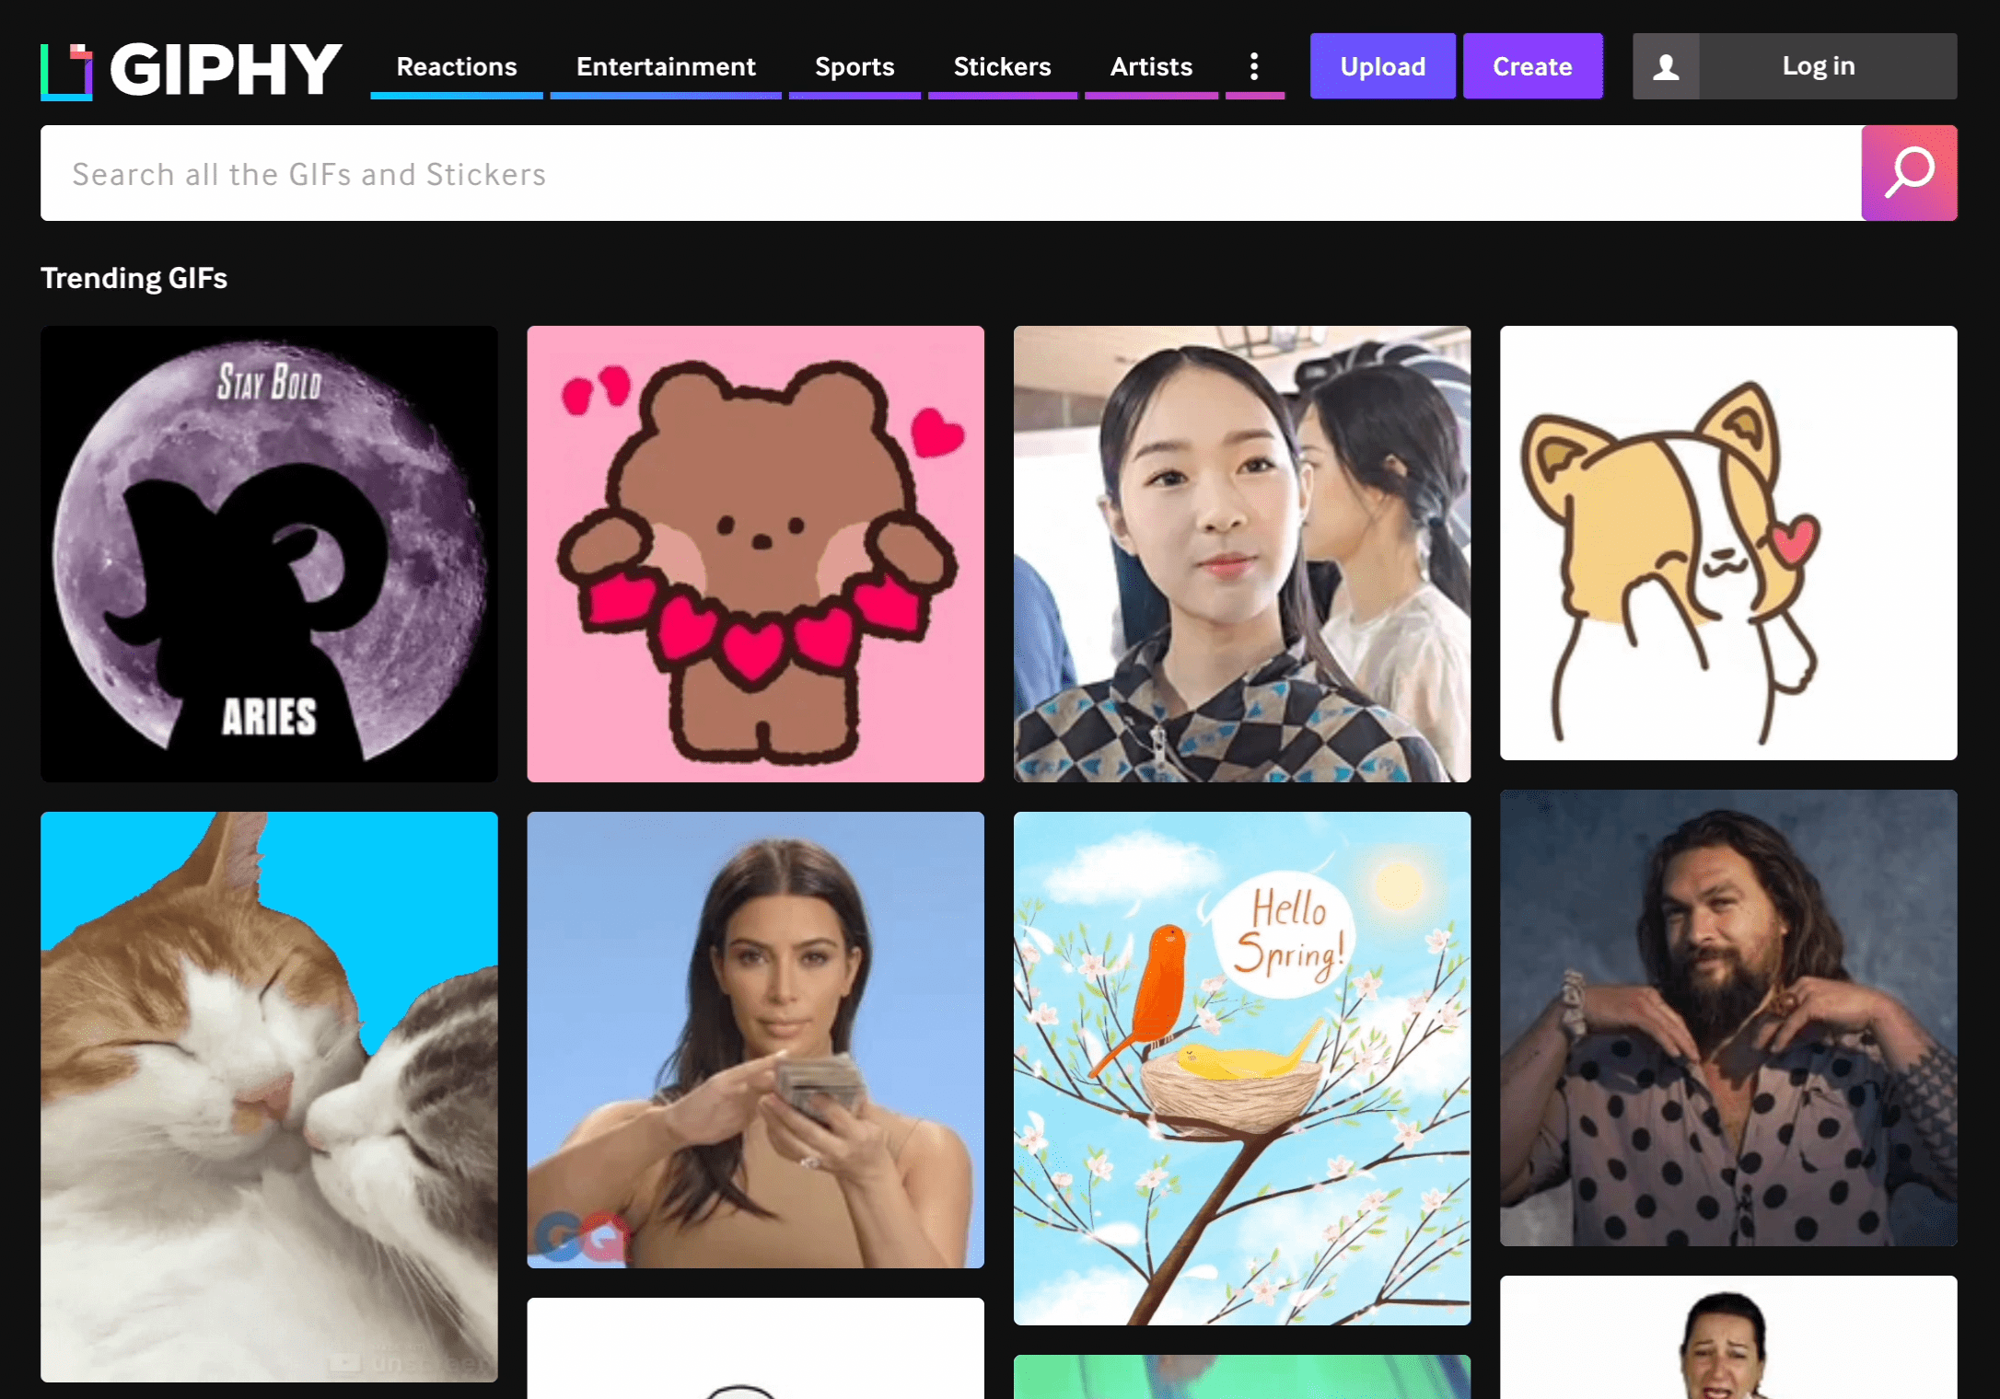Click the Artists navigation icon

[x=1150, y=65]
